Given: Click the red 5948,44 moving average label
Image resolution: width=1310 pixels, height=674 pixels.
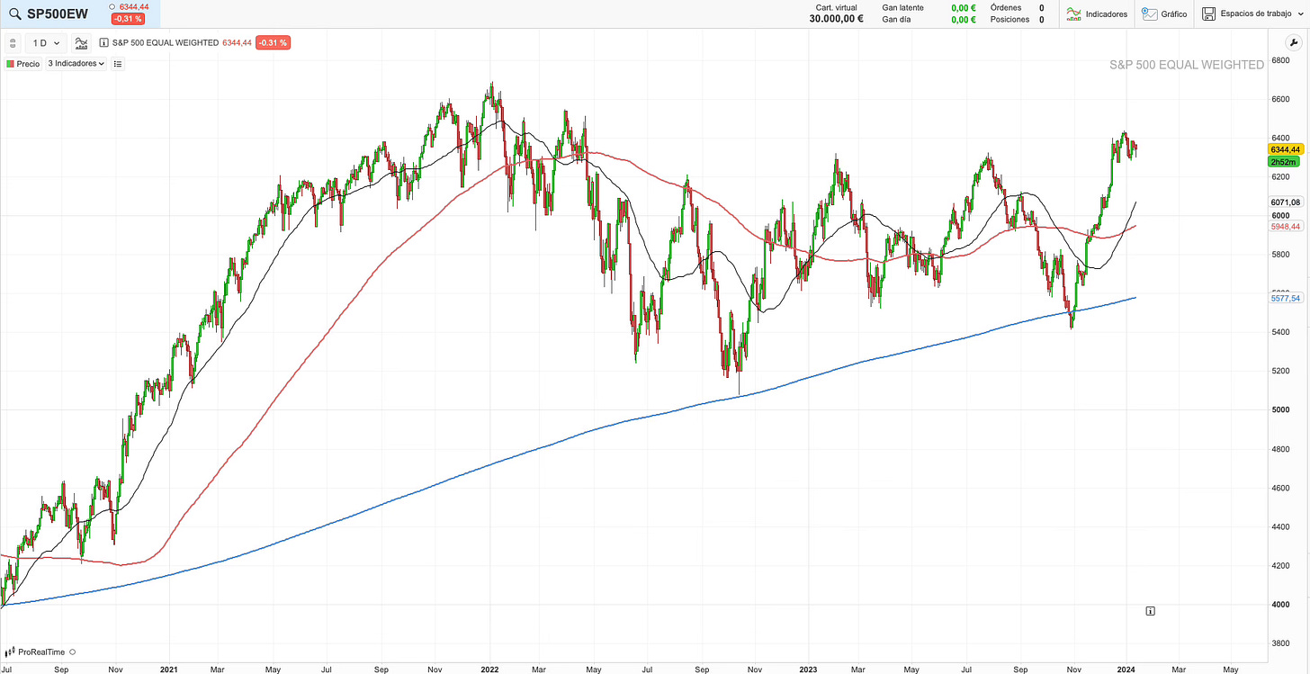Looking at the screenshot, I should [1285, 227].
